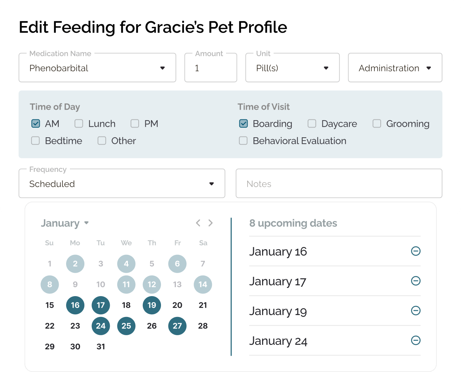Deselect day 16 in the calendar
461x372 pixels.
click(75, 305)
